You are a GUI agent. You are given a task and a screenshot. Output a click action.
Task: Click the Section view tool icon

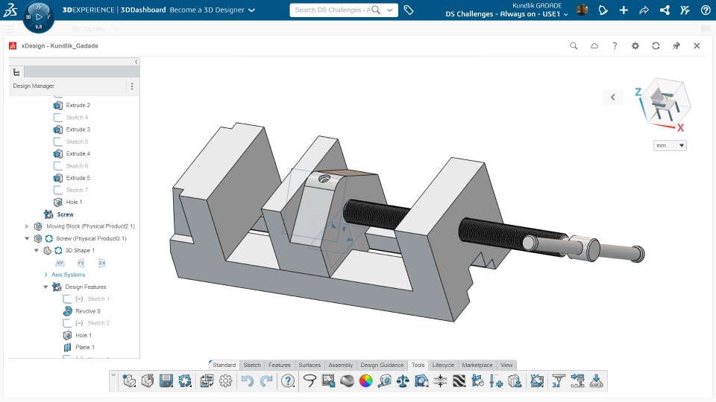point(421,380)
